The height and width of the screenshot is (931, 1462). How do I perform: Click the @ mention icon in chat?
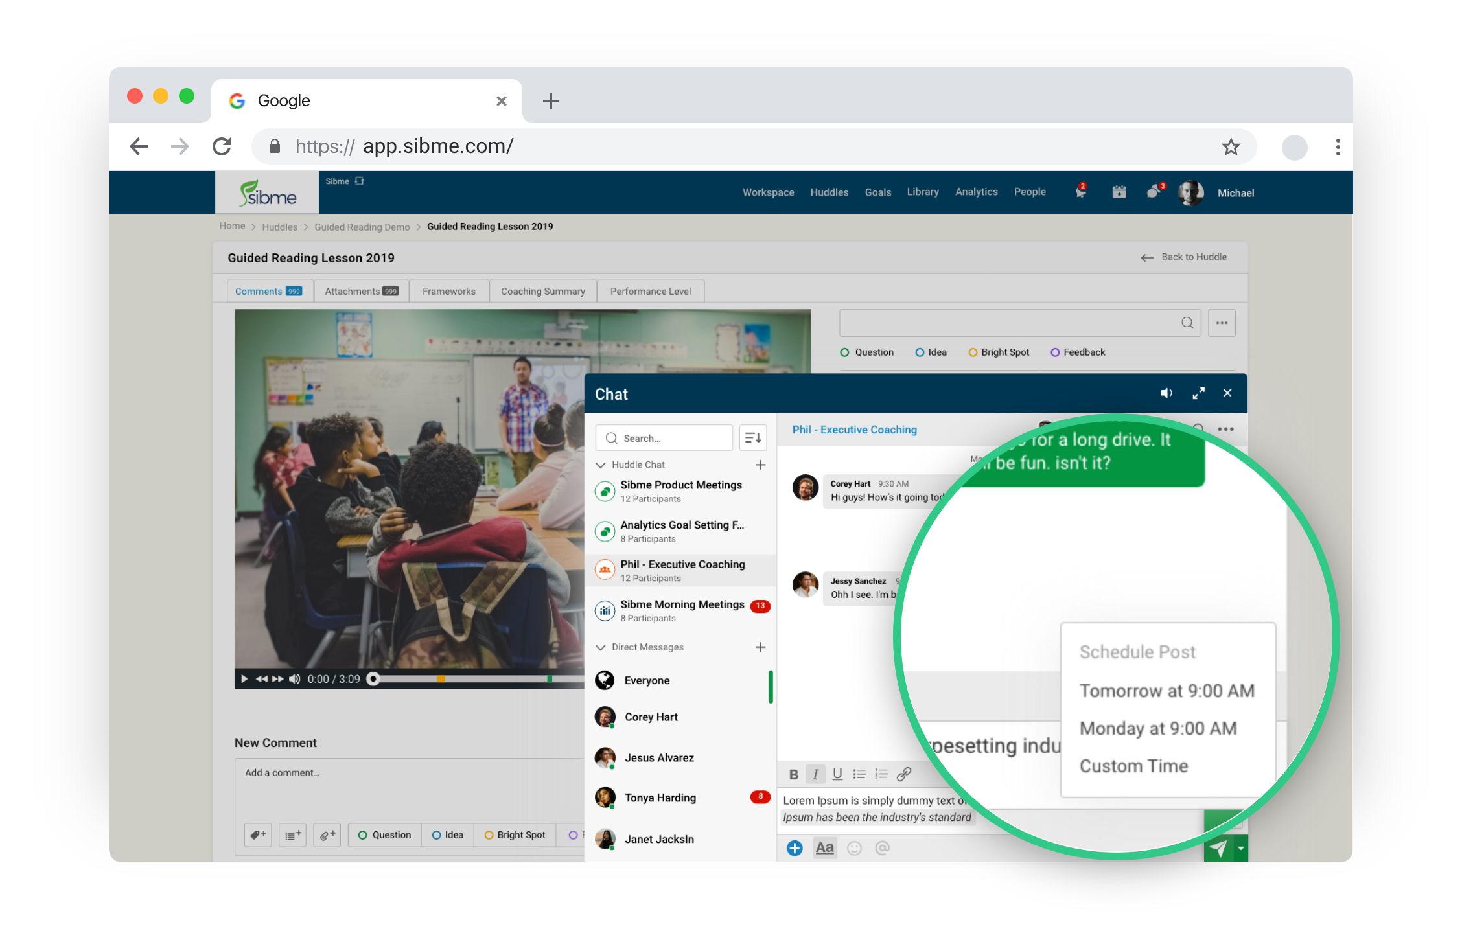[x=883, y=848]
